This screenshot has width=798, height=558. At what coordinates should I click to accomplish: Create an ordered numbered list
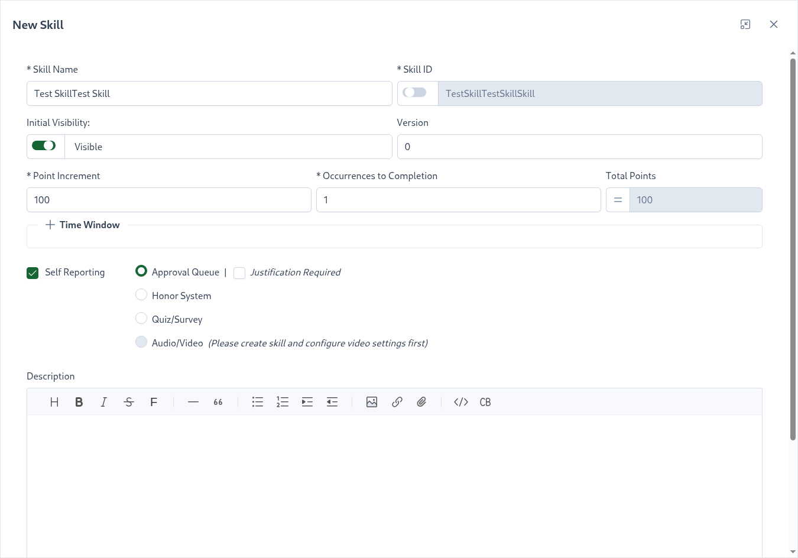[x=283, y=402]
